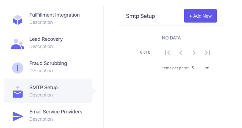Open the Items per page dropdown
The width and height of the screenshot is (242, 128).
201,68
